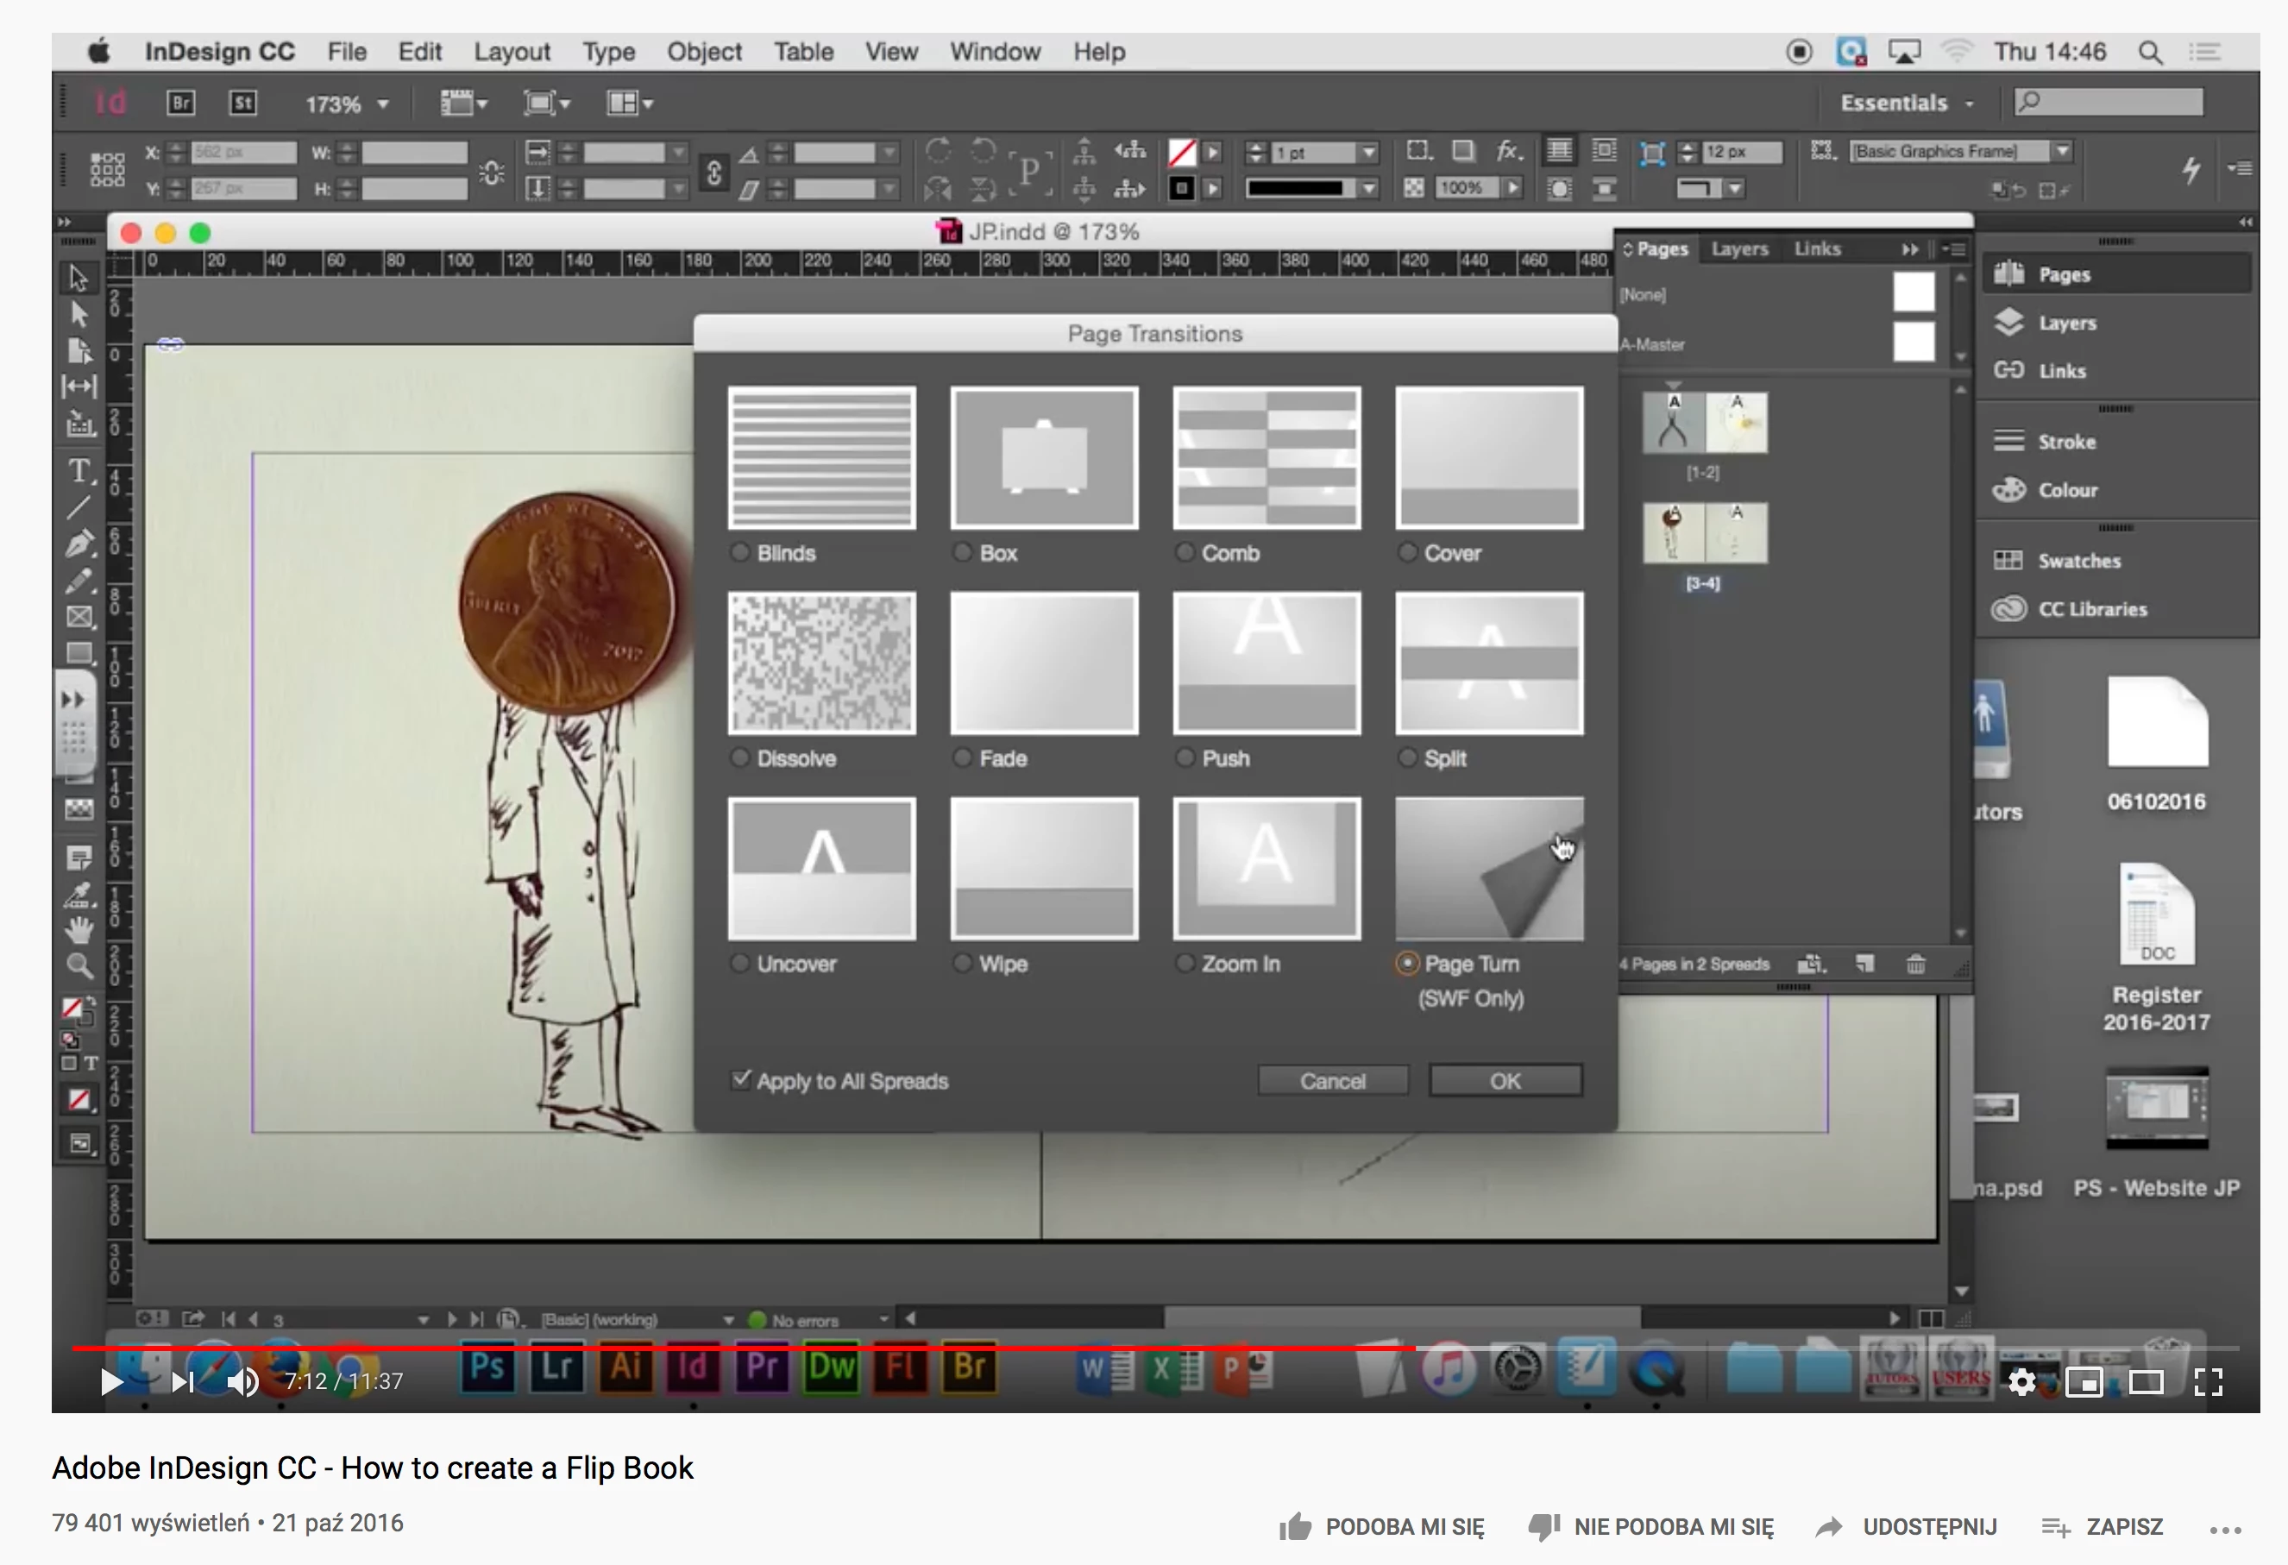Switch to the Layers panel tab
The height and width of the screenshot is (1565, 2288).
point(1738,249)
